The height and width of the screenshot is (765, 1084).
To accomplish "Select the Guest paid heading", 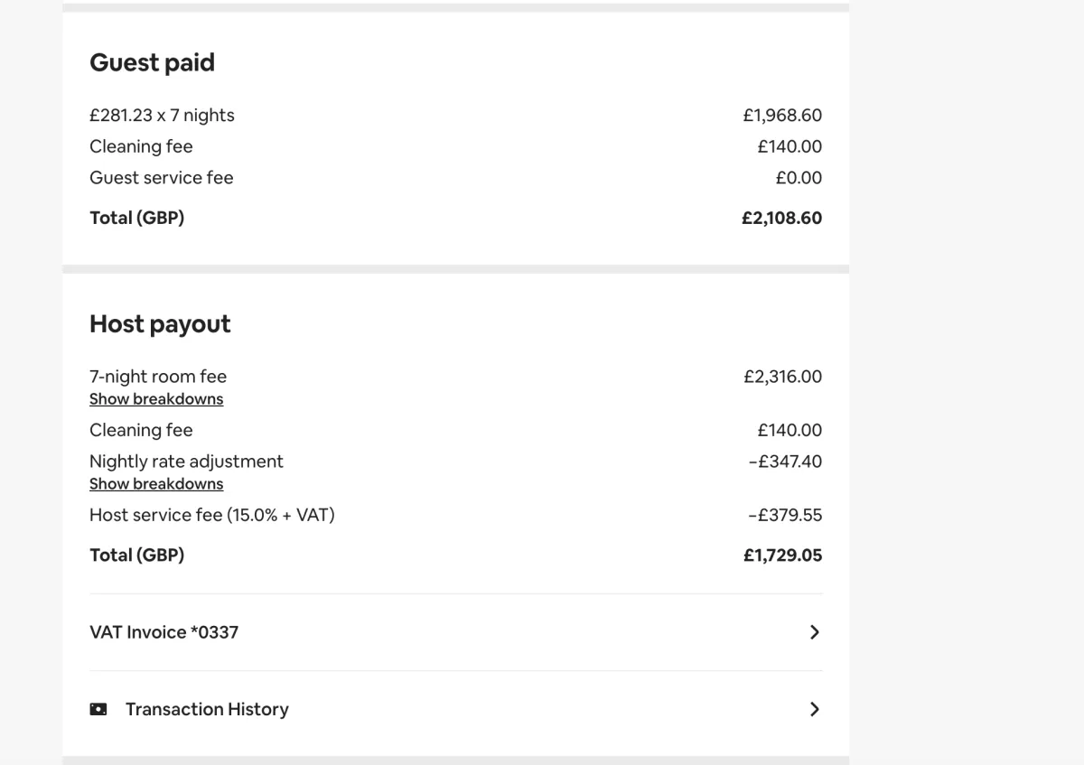I will pos(152,63).
